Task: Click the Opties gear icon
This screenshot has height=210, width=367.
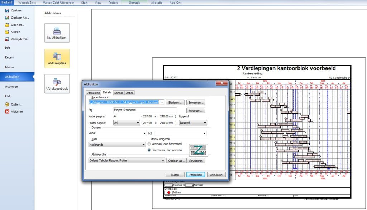Action: point(7,104)
